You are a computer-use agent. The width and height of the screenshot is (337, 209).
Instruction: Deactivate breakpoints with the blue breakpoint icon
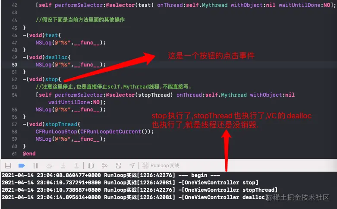coord(22,165)
